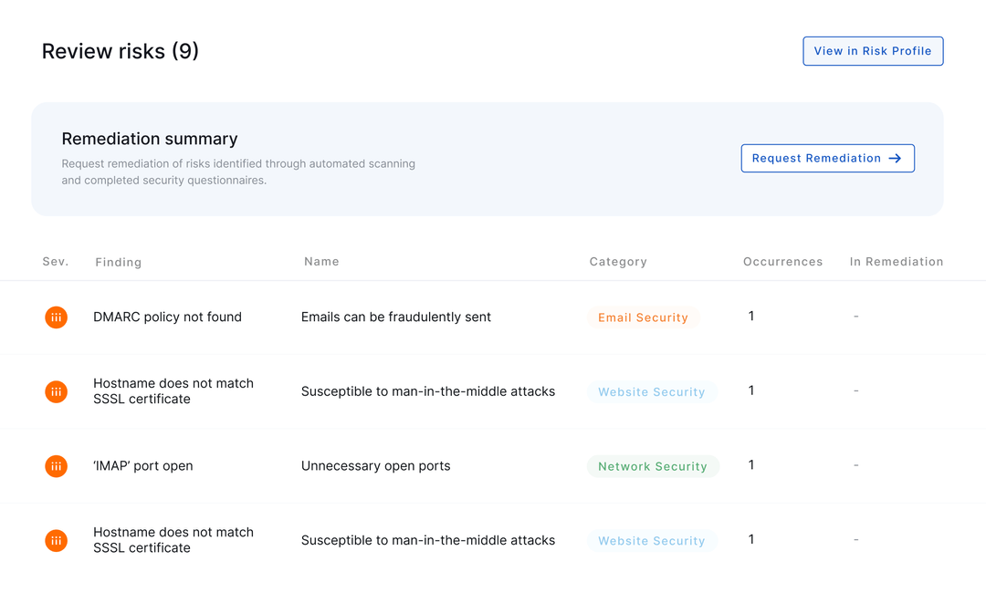Open the 'DMARC policy not found' finding
Viewport: 986px width, 603px height.
click(167, 317)
